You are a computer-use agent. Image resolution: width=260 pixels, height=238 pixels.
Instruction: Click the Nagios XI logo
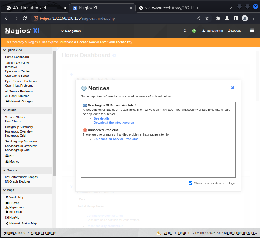tap(22, 31)
